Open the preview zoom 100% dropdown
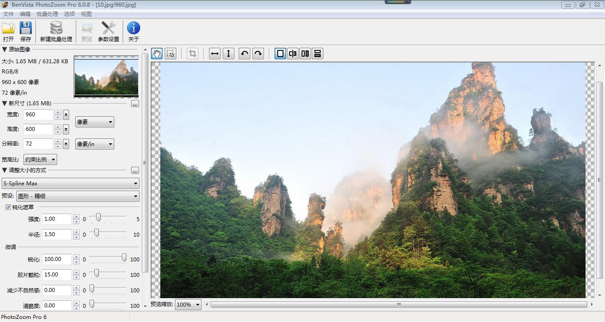This screenshot has height=322, width=605. 188,304
